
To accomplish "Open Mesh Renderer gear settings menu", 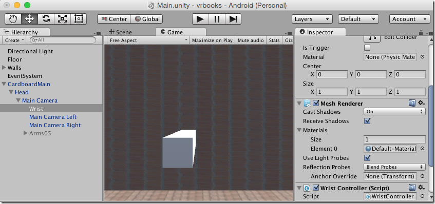I will [x=422, y=103].
